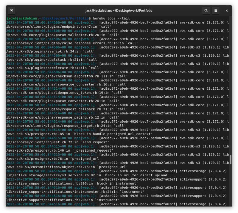Viewport: 238px width, 213px height.
Task: Click the raise_response_errors.rb:16 log line
Action: point(72,43)
